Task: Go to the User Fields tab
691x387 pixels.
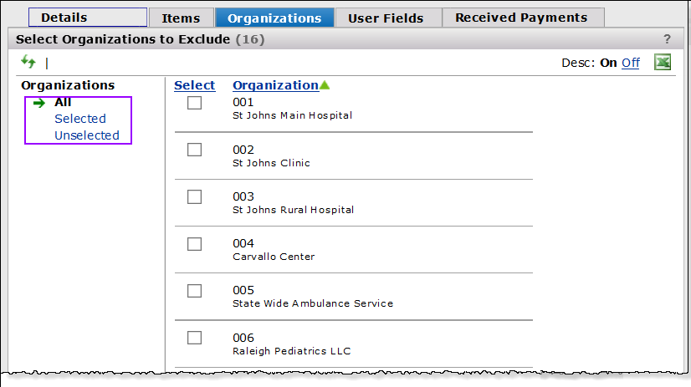Action: (x=386, y=18)
